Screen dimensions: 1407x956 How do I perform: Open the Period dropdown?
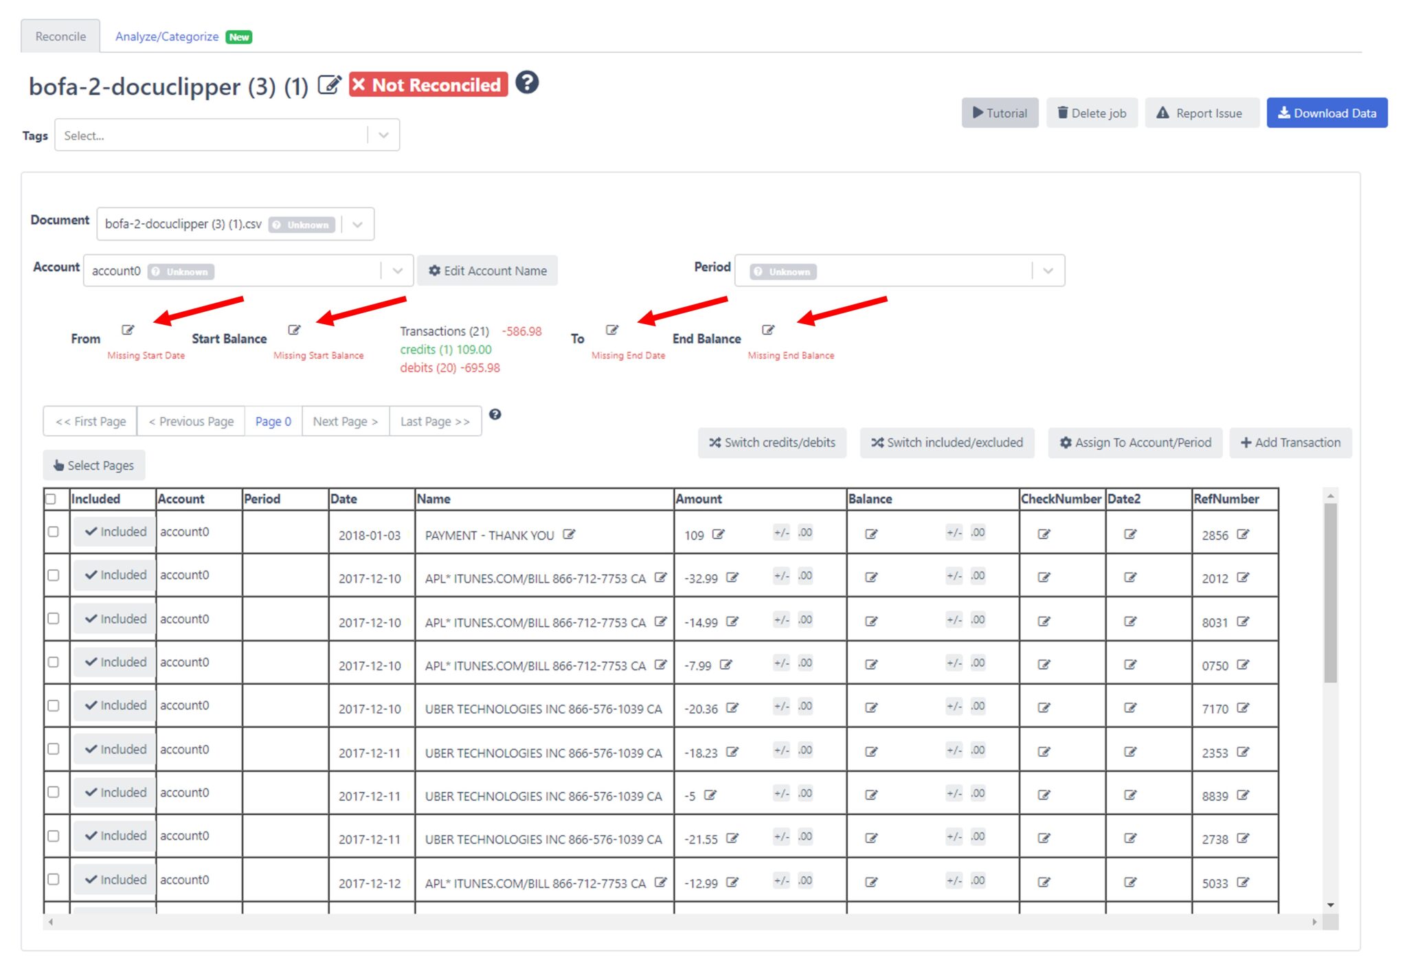pyautogui.click(x=1048, y=270)
